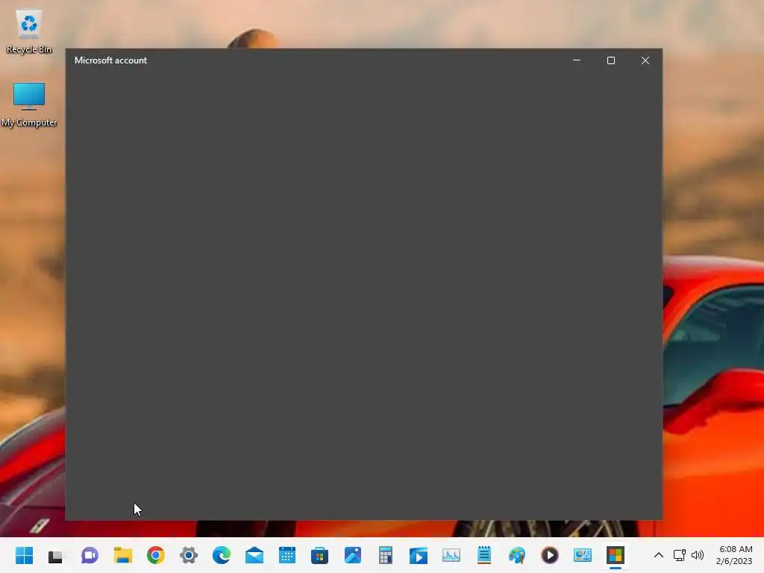The width and height of the screenshot is (764, 573).
Task: Click the Microsoft account title text
Action: tap(110, 60)
